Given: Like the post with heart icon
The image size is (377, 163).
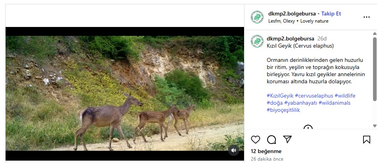Looking at the screenshot, I should pyautogui.click(x=256, y=140).
